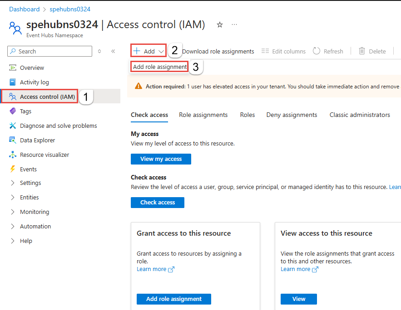Expand the Automation section
401x310 pixels.
(13, 226)
